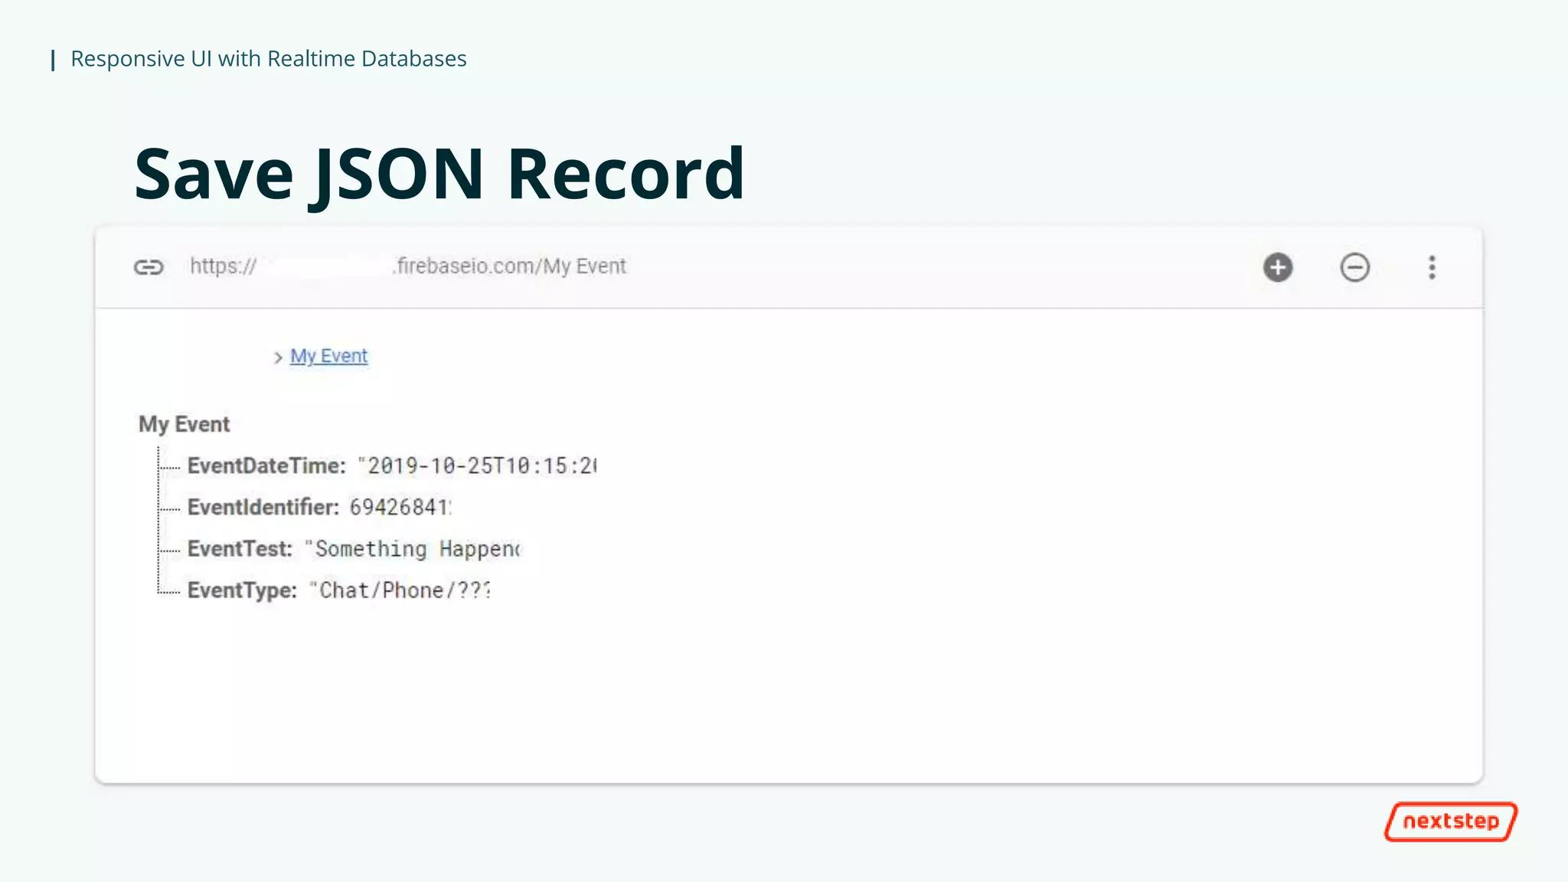Select the My Event root node
The width and height of the screenshot is (1568, 882).
[184, 424]
